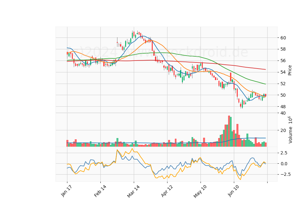This screenshot has width=308, height=221.
Task: Click the May 10 date label
Action: [200, 192]
